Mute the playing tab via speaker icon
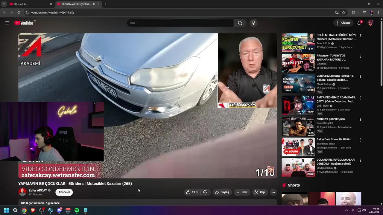The height and width of the screenshot is (215, 383). pyautogui.click(x=94, y=4)
